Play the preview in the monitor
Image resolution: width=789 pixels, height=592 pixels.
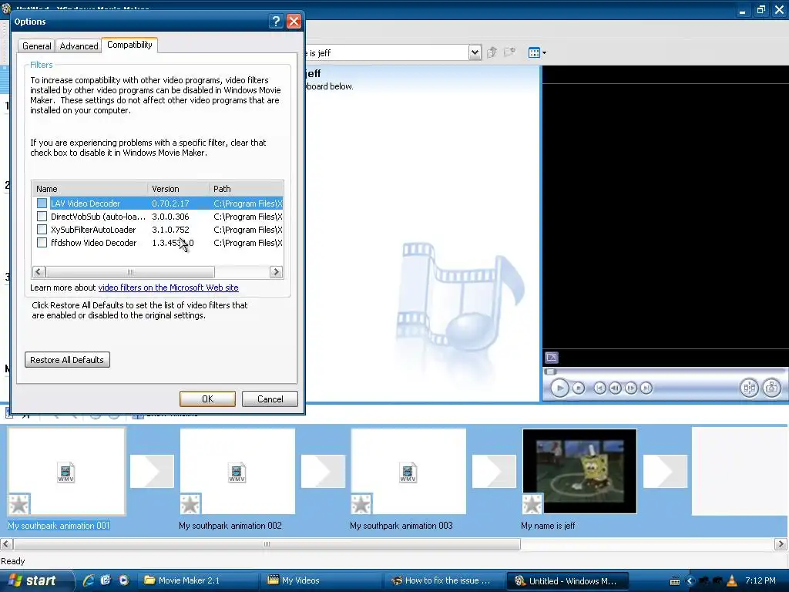(559, 388)
